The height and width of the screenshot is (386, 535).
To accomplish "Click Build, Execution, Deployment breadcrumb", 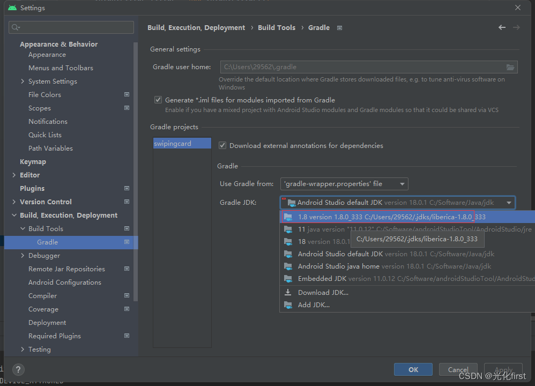I will tap(196, 28).
